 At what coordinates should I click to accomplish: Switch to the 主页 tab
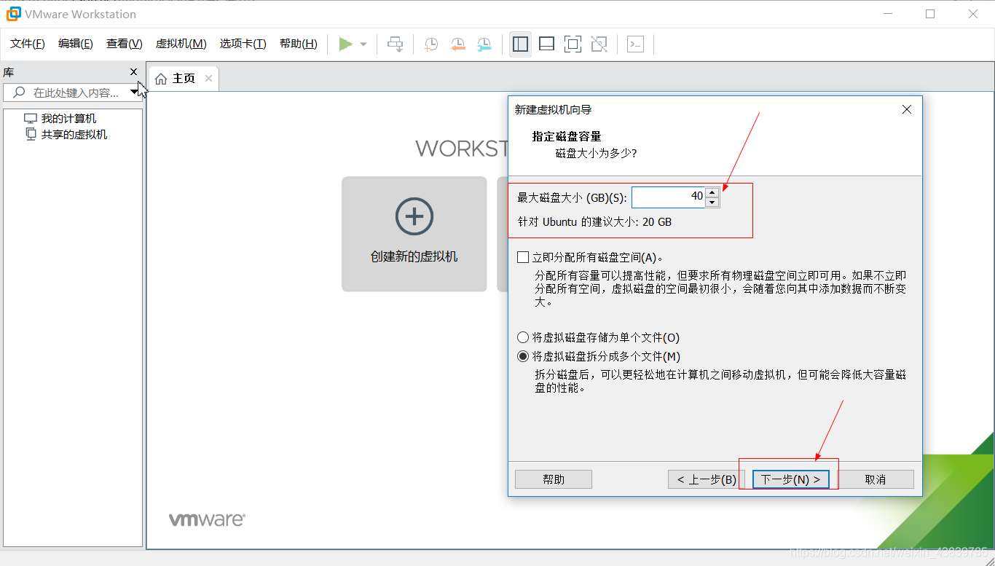pos(183,78)
